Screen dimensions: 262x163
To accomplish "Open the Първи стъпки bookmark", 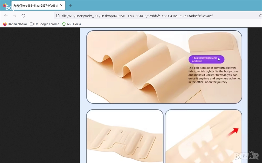I will pos(15,24).
